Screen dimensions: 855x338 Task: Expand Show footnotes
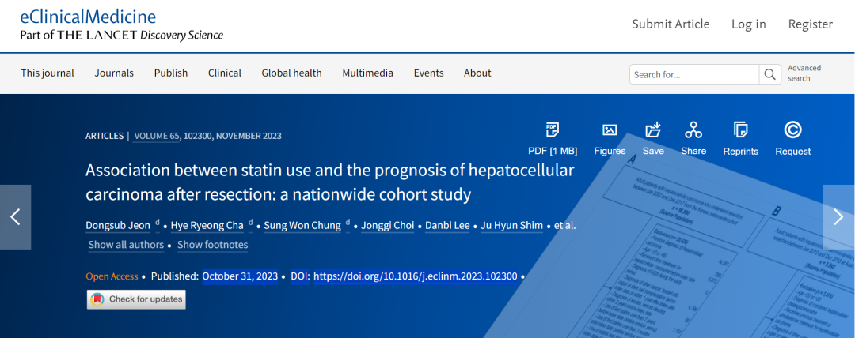tap(213, 245)
